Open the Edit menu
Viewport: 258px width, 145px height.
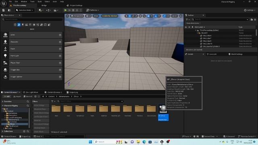click(x=16, y=2)
